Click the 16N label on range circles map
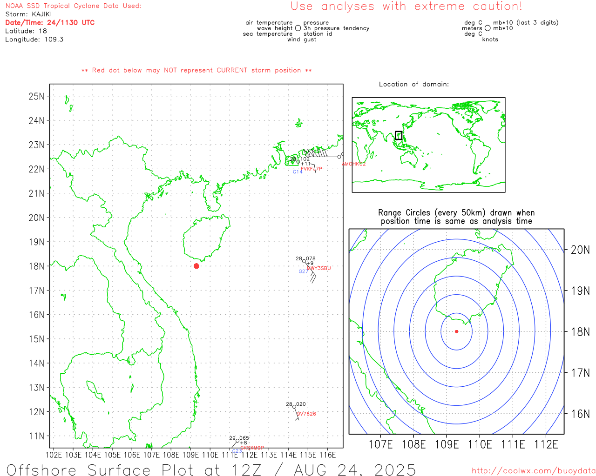The height and width of the screenshot is (476, 596). pyautogui.click(x=580, y=414)
